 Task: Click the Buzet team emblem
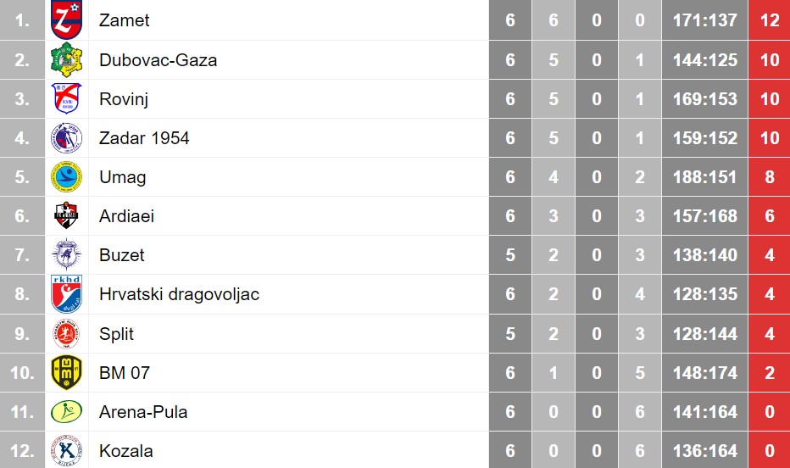66,255
